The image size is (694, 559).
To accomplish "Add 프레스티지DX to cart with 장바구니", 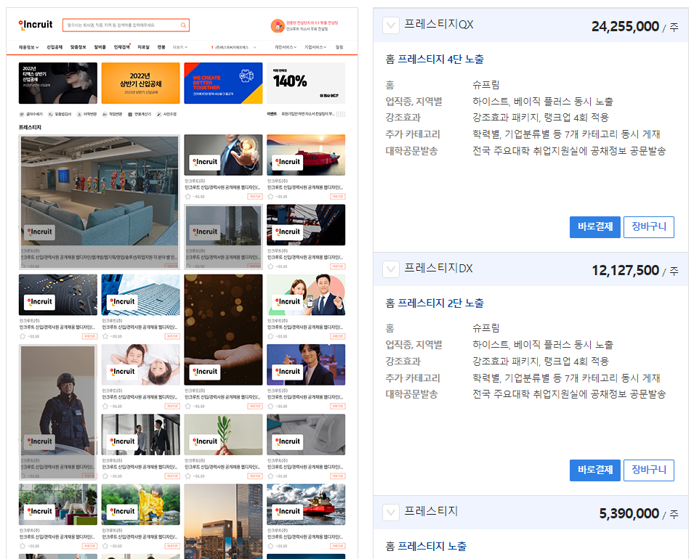I will pos(649,470).
